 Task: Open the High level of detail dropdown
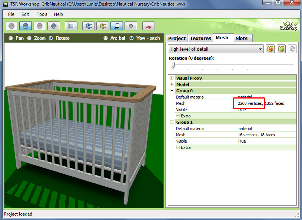click(x=216, y=49)
